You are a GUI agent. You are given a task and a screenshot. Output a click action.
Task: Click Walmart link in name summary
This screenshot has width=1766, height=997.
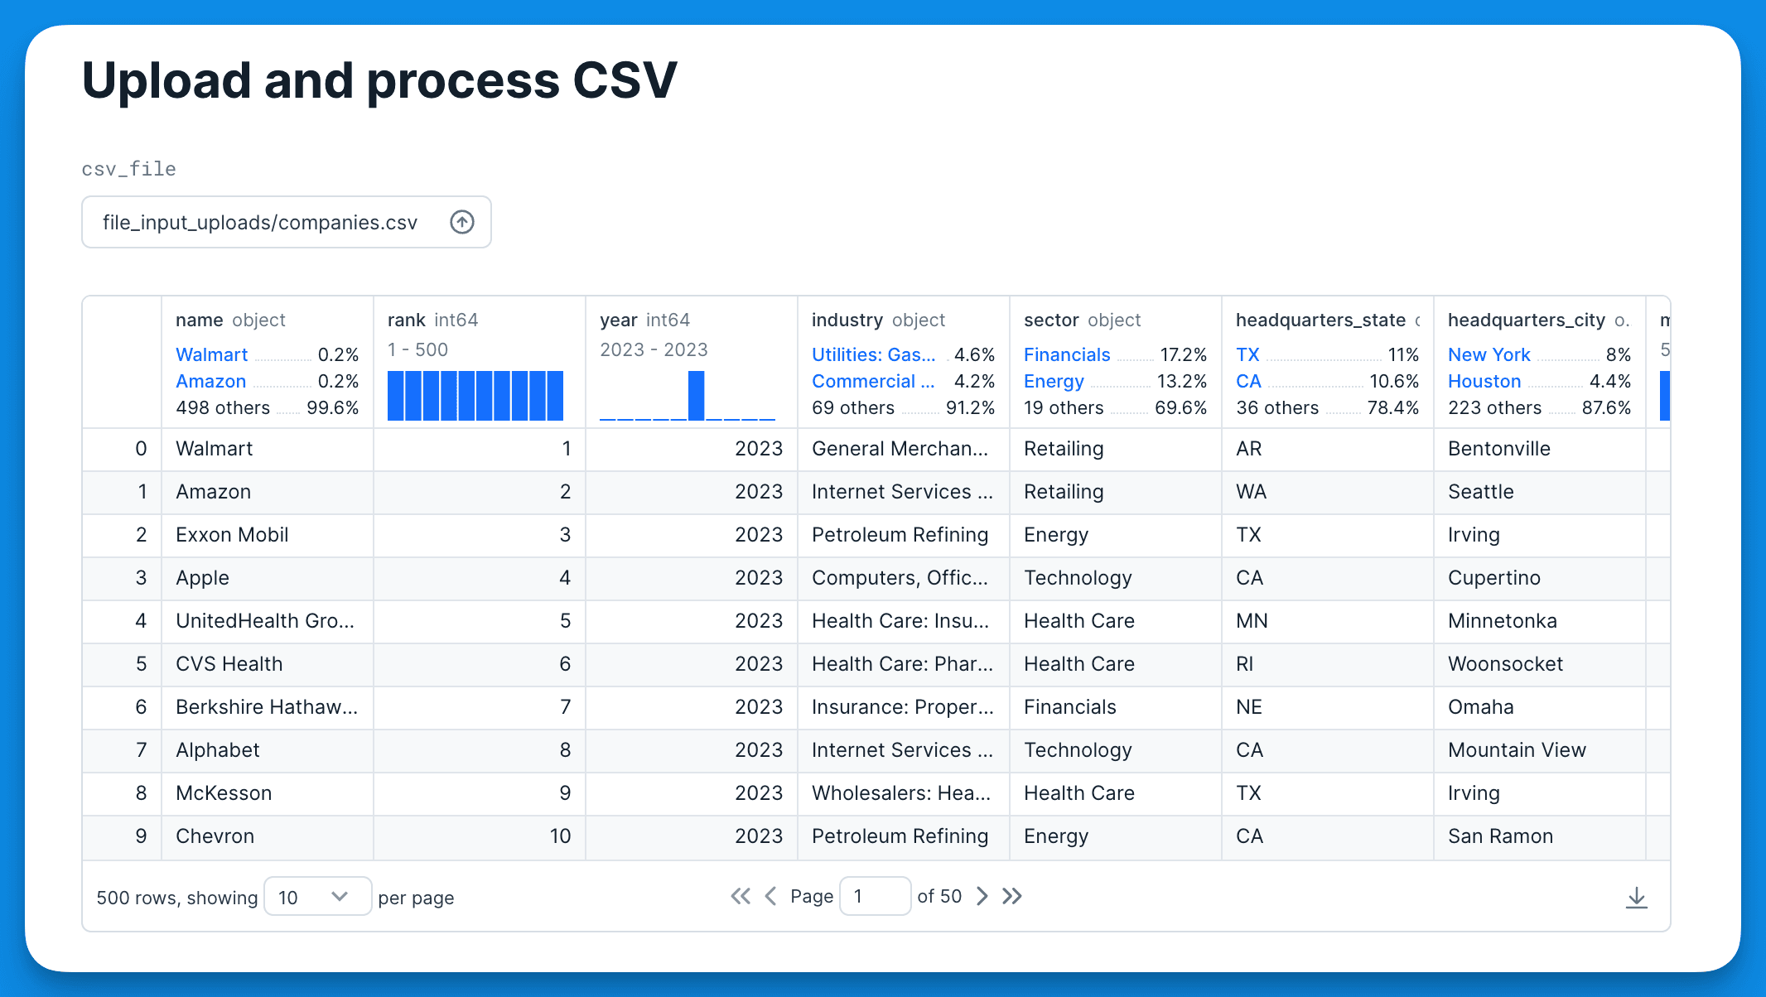[212, 354]
